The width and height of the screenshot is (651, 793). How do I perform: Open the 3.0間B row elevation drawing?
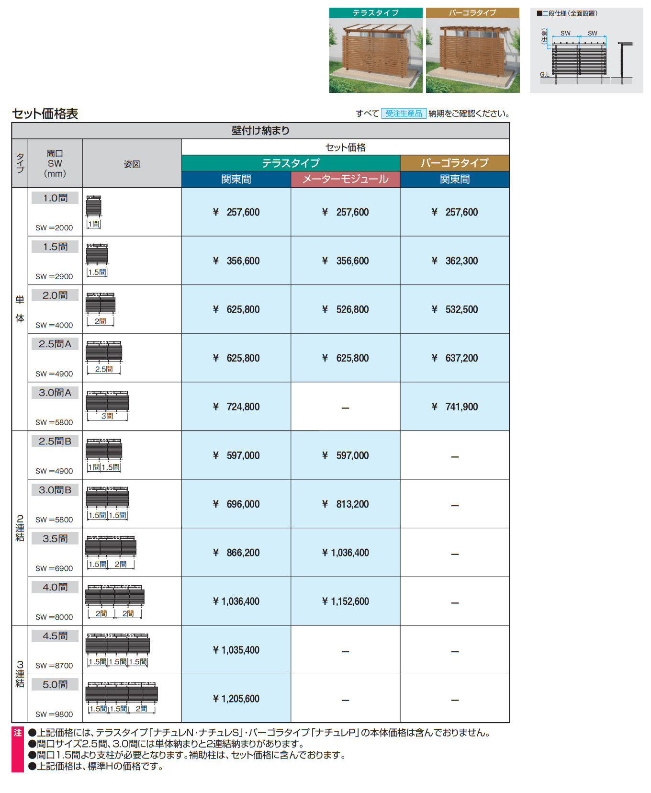[107, 503]
